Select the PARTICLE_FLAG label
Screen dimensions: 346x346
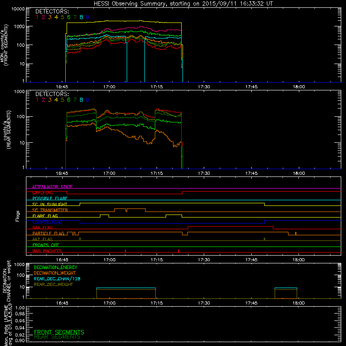[x=48, y=233]
